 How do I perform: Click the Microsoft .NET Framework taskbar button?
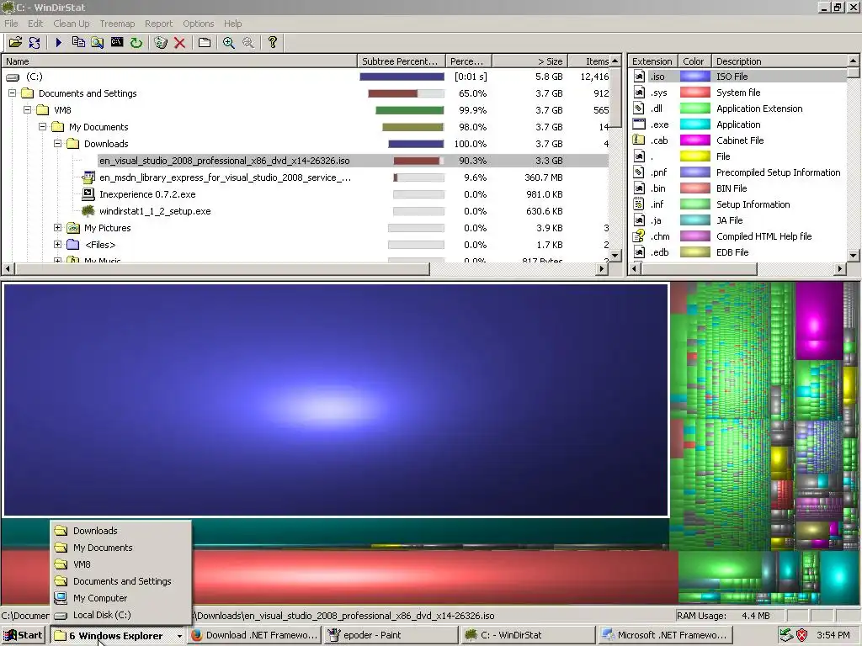tap(664, 636)
